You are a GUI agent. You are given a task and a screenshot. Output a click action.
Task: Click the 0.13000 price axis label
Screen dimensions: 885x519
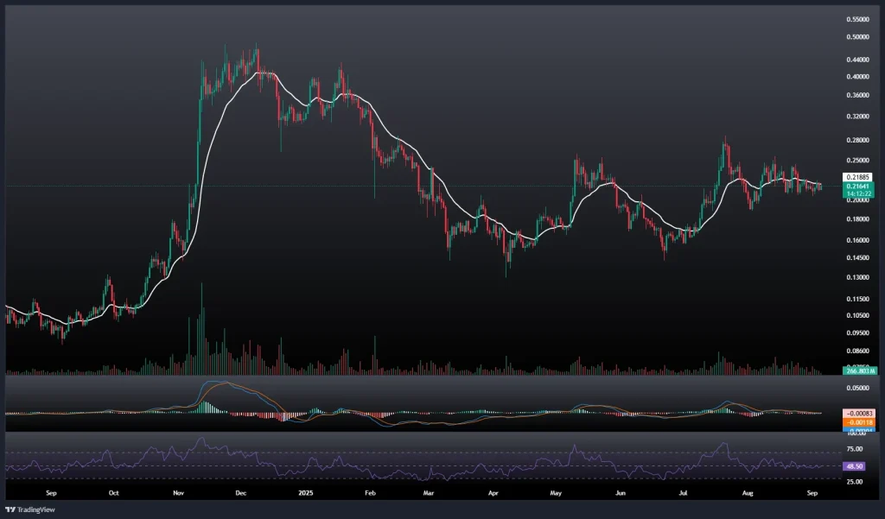click(x=859, y=277)
